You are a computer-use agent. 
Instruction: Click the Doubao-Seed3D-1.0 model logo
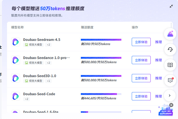[16, 78]
